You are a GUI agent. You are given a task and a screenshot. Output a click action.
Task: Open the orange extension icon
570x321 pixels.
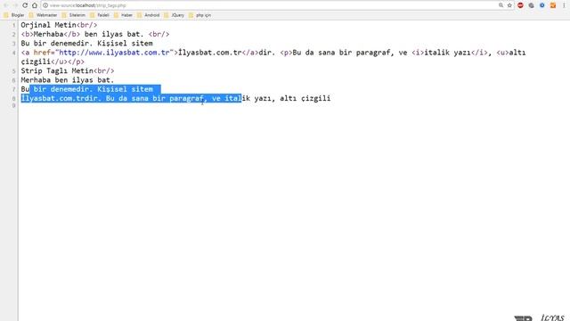(553, 5)
